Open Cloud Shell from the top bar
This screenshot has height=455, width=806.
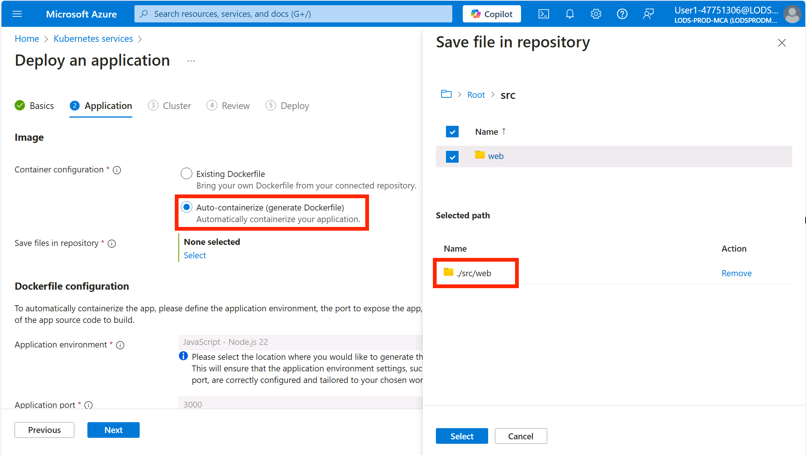(543, 14)
